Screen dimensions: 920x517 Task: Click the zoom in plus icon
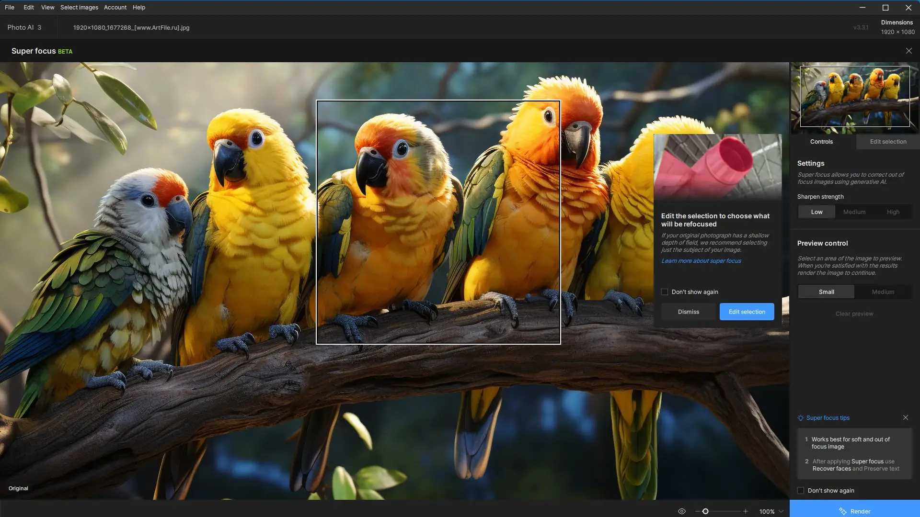pos(745,511)
